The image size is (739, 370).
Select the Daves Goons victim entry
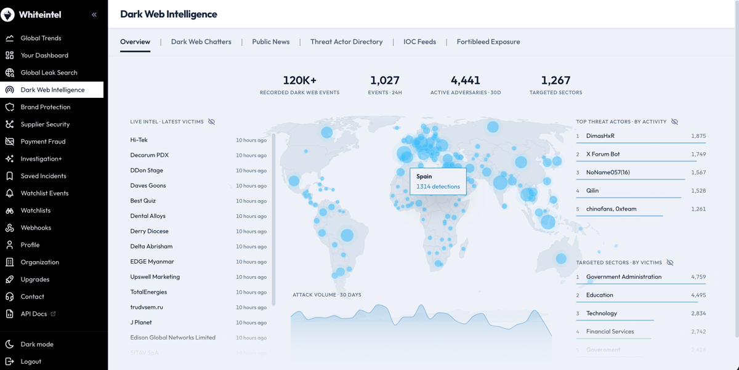(x=198, y=186)
